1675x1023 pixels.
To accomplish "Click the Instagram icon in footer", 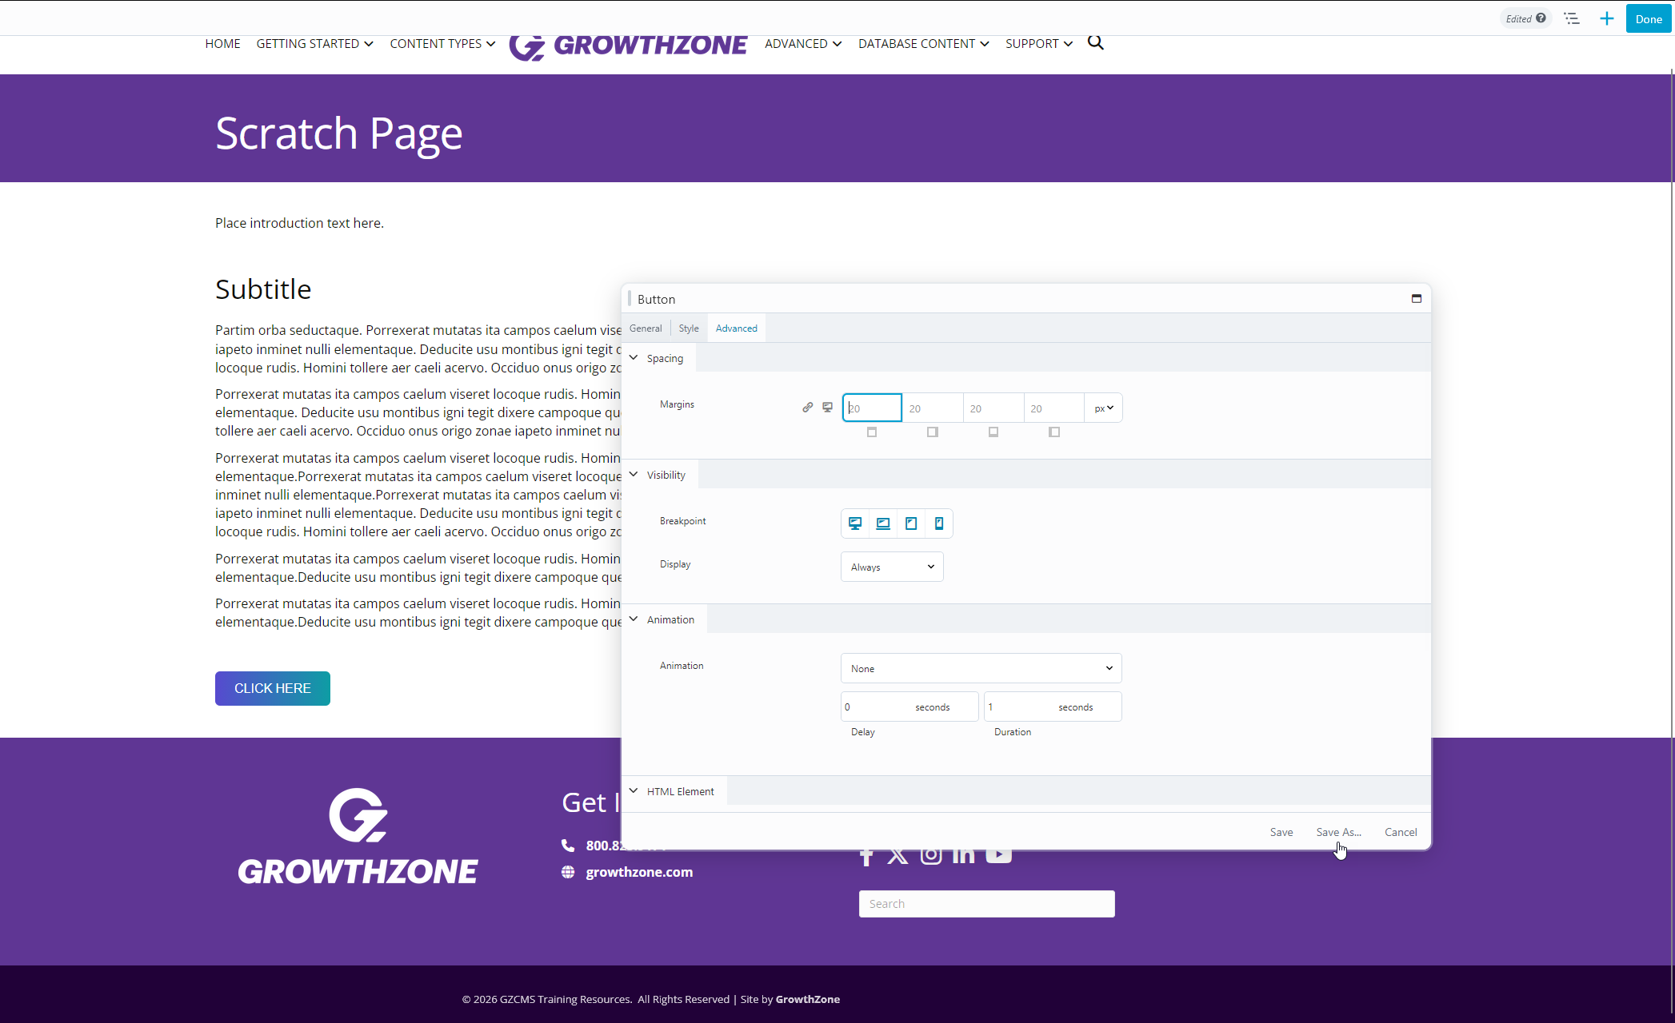I will (930, 855).
